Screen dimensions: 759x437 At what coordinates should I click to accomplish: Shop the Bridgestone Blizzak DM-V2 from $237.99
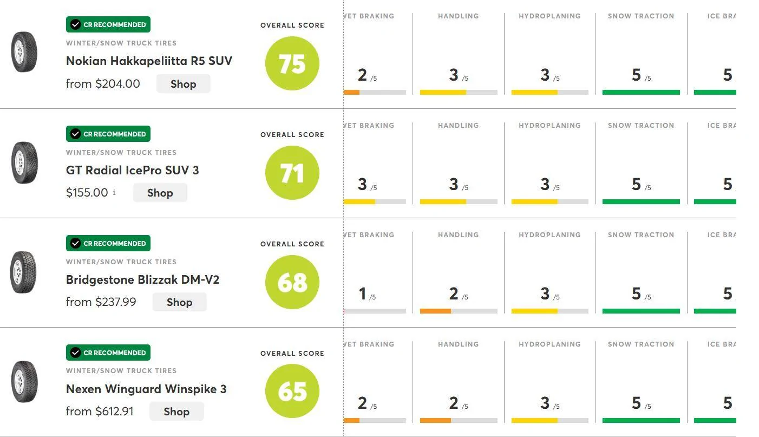[x=179, y=302]
